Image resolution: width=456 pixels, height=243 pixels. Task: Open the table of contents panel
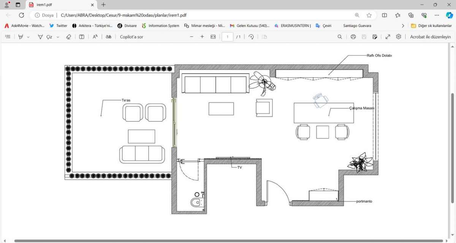[x=8, y=37]
